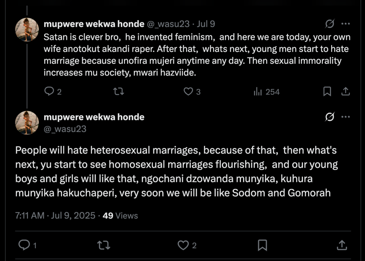365x261 pixels.
Task: Open Grok icon on main tweet
Action: point(330,117)
